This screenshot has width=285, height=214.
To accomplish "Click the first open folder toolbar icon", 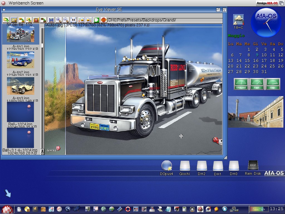I will click(6, 20).
